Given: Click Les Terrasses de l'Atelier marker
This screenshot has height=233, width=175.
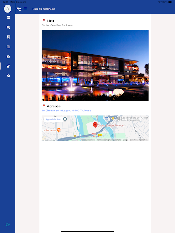Looking at the screenshot, I should [118, 118].
